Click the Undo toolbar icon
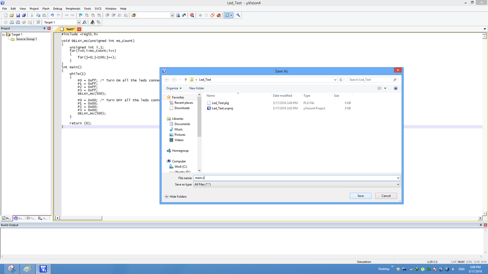488x274 pixels. point(52,15)
